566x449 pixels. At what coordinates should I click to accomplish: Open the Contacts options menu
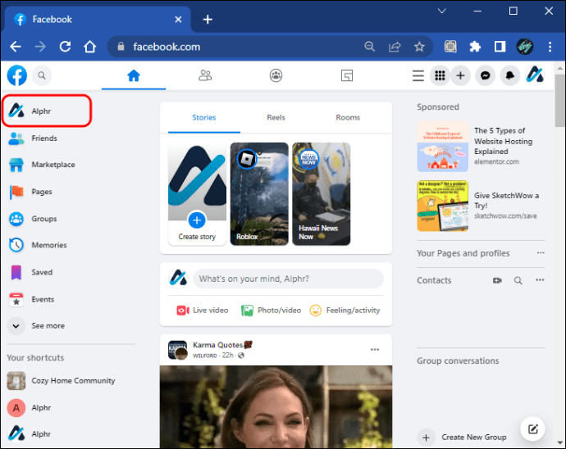pos(539,280)
